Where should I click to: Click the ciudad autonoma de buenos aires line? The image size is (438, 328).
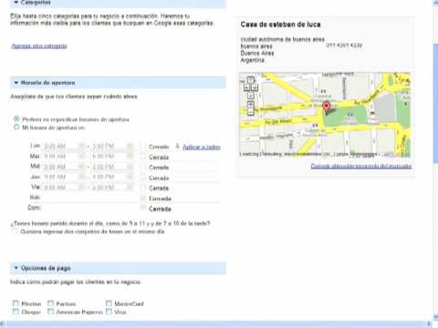tap(282, 39)
